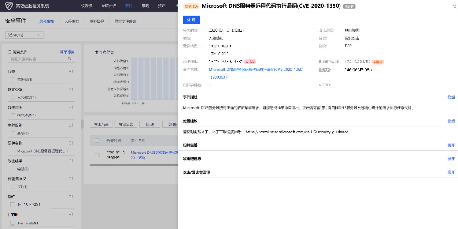
Task: Click the shield logo of 高级威胁检测系统
Action: tap(8, 6)
